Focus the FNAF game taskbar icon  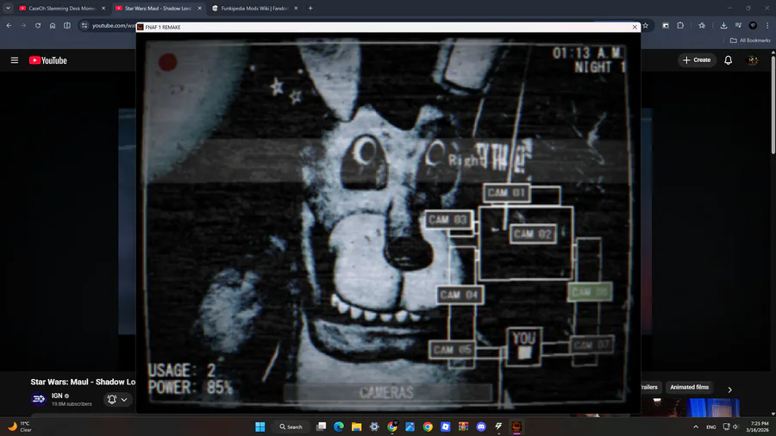click(516, 427)
